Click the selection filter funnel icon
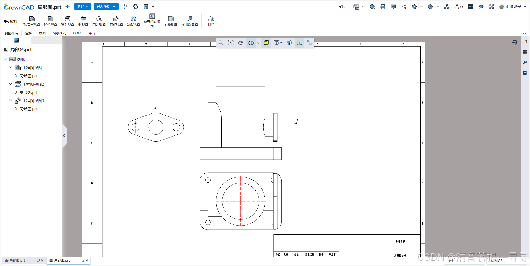 [289, 43]
